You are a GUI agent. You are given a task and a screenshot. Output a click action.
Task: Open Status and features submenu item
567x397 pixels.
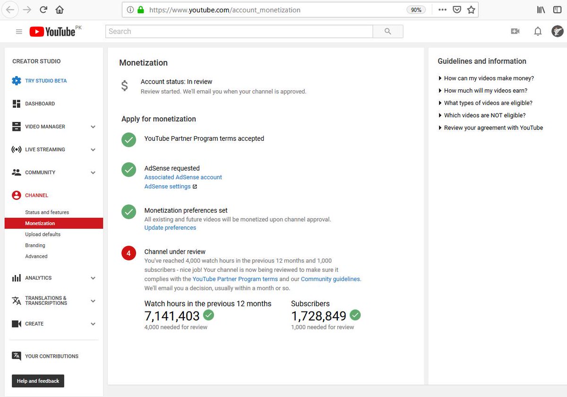(47, 212)
